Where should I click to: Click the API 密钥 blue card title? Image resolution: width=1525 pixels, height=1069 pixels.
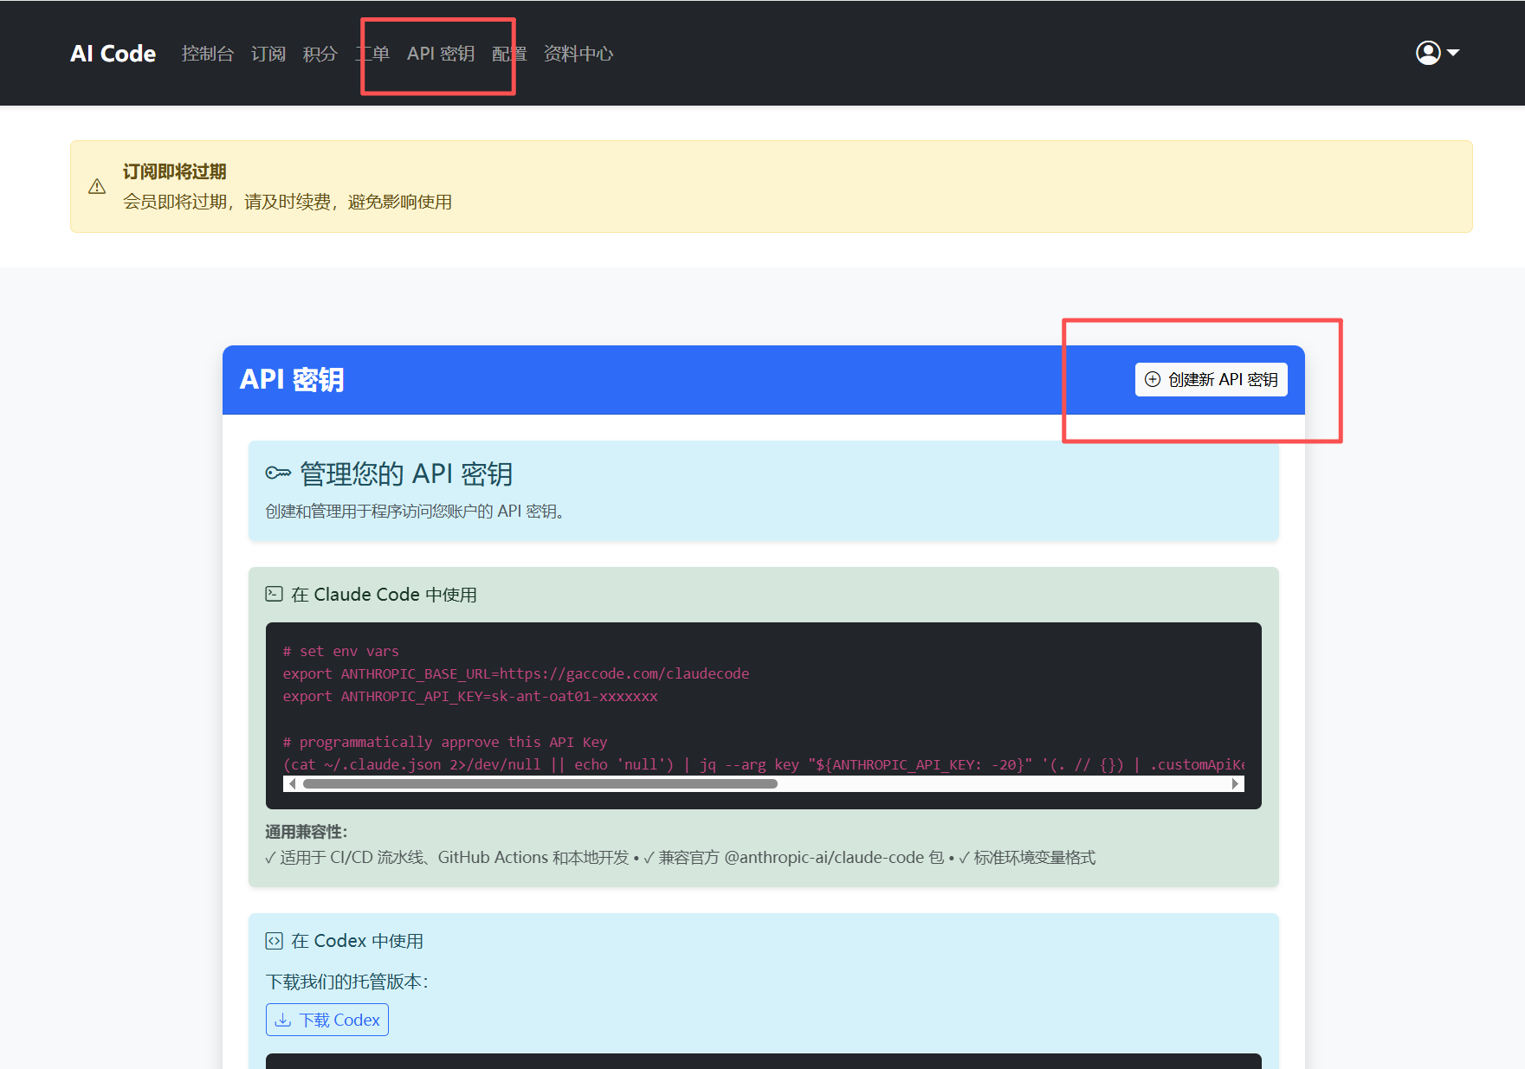point(292,379)
